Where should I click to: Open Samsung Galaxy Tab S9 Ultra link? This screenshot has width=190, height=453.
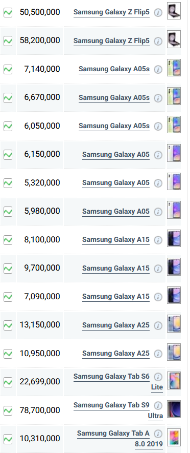coord(118,410)
